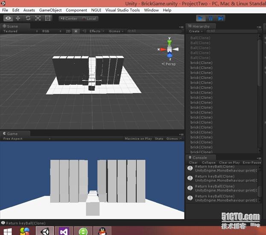Open Game view Gizmos dropdown
The image size is (266, 235).
click(174, 139)
